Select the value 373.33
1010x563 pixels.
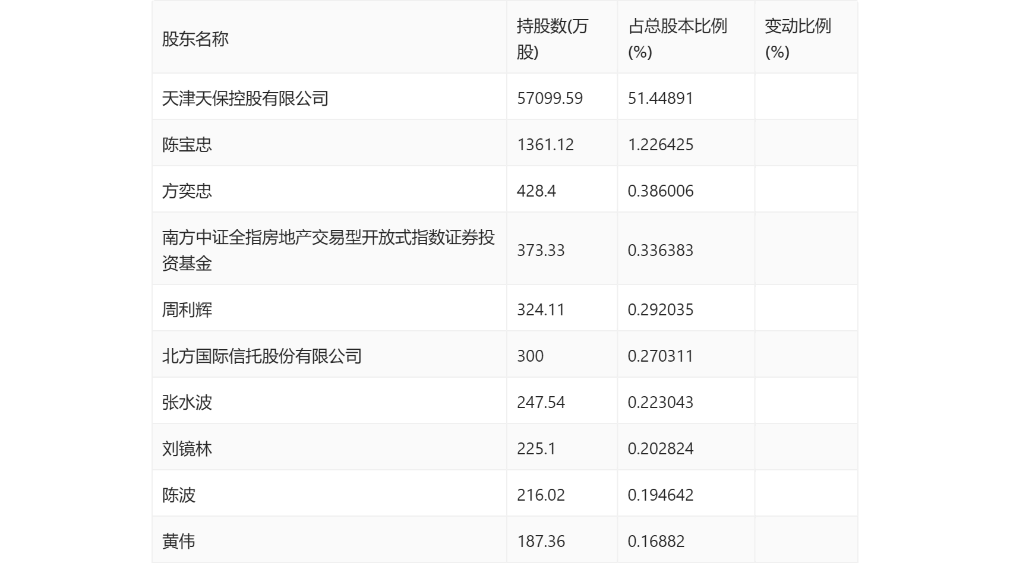(x=541, y=251)
